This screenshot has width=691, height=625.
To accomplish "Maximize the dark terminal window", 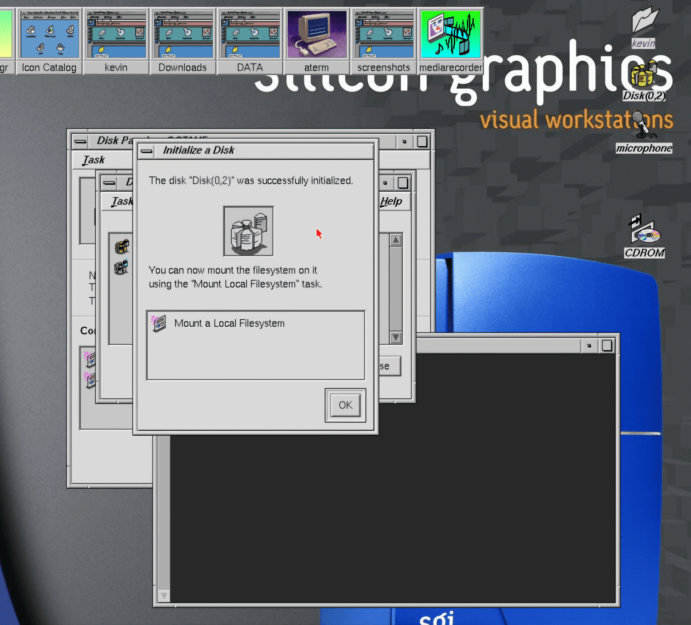I will pos(607,346).
